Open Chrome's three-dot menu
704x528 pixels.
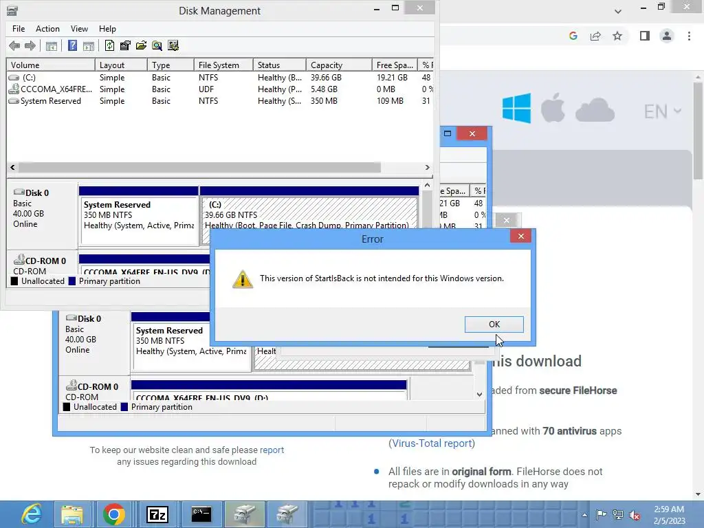689,36
